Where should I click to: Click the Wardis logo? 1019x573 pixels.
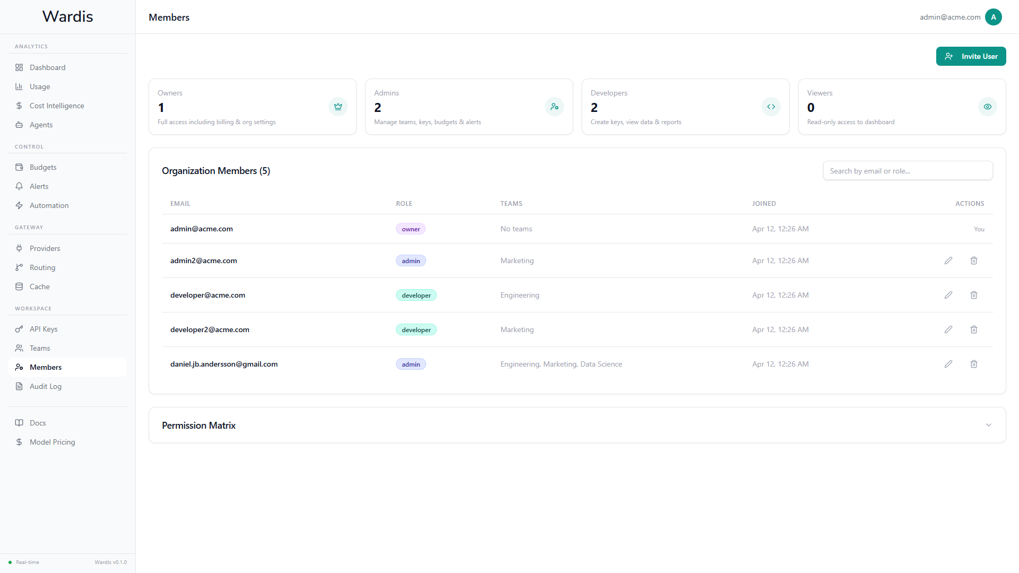pos(67,16)
